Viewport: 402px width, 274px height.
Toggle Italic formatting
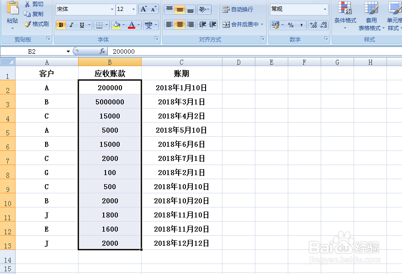coord(72,25)
